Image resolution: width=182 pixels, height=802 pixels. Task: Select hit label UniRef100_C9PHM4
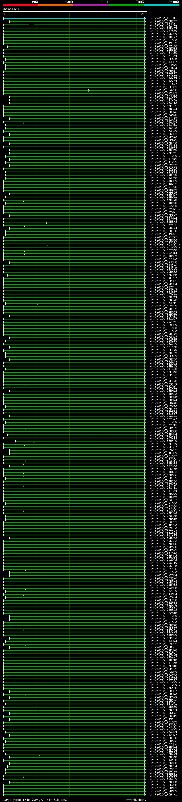pos(163,435)
